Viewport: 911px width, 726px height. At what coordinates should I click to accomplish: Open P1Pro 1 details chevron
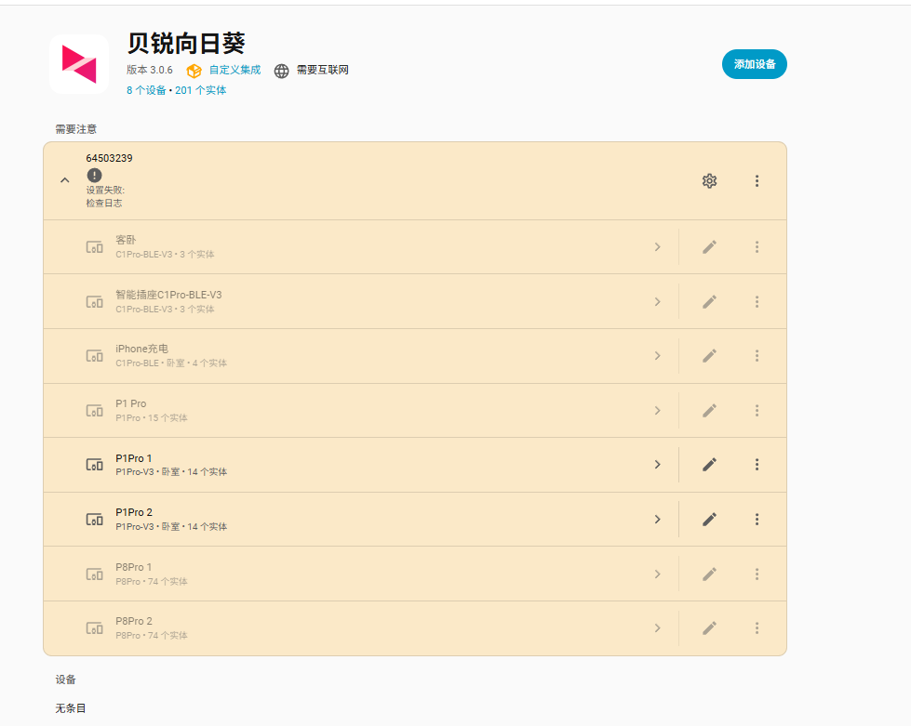tap(657, 464)
